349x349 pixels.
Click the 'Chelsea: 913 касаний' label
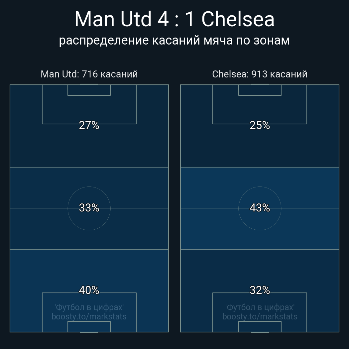click(x=260, y=74)
